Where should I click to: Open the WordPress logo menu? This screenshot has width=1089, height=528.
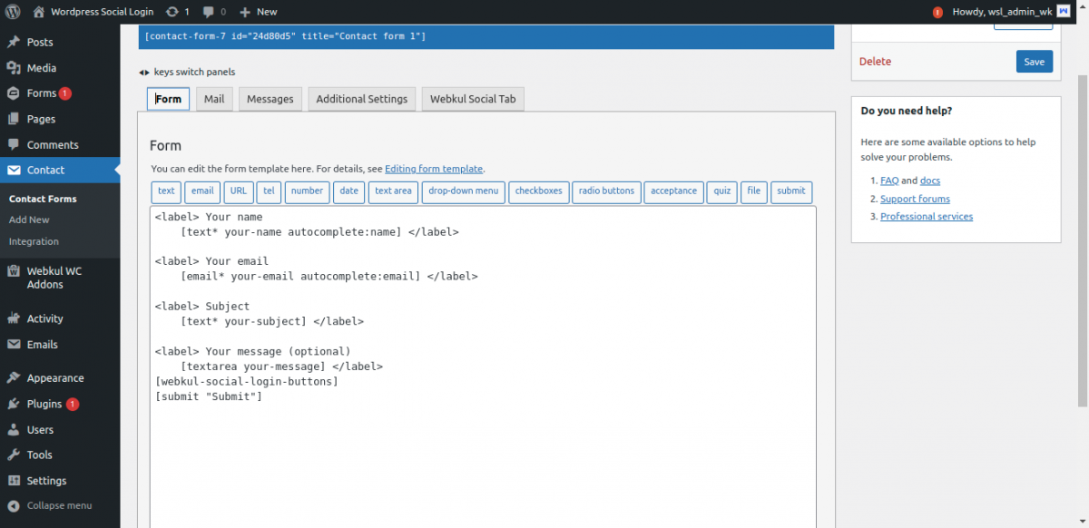(x=15, y=12)
